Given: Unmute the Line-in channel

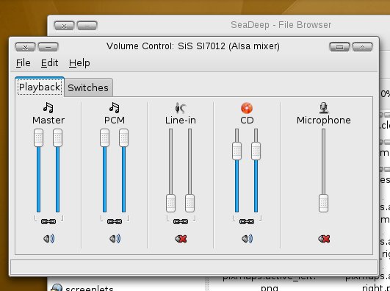Looking at the screenshot, I should click(x=181, y=239).
